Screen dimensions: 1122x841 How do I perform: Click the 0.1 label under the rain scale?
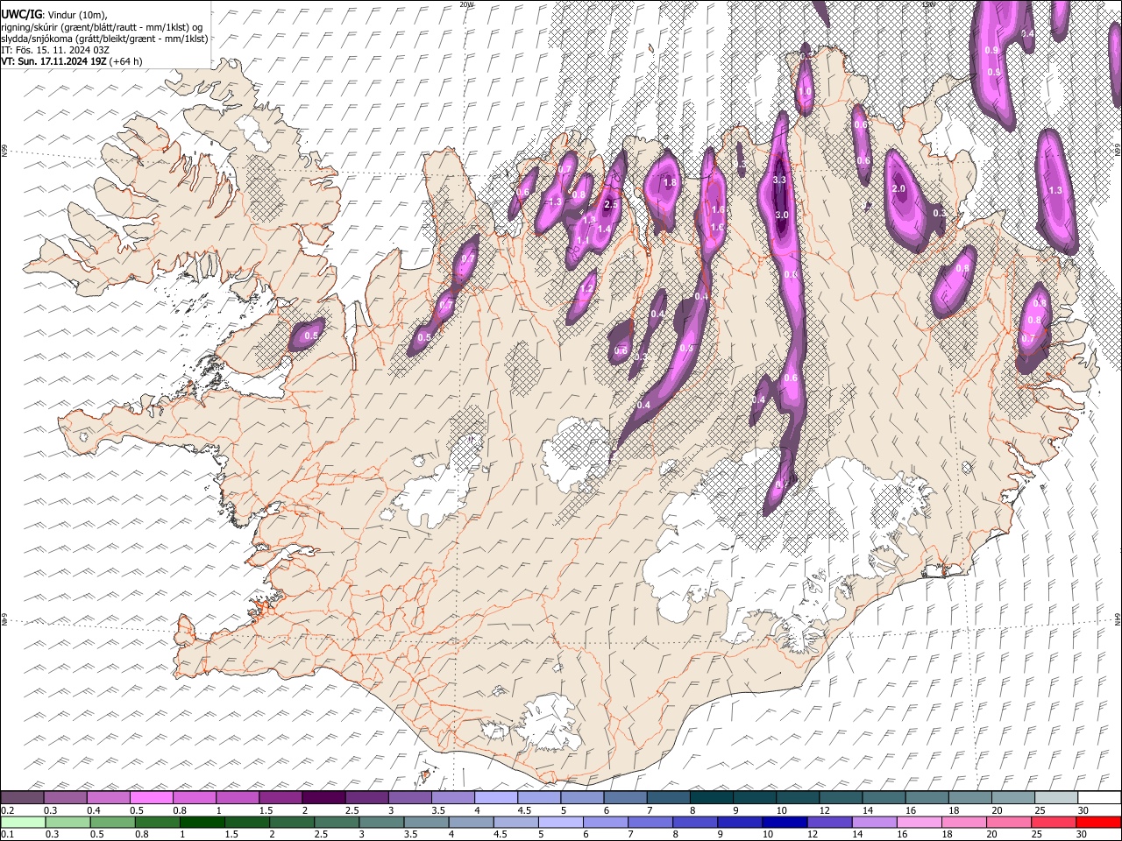coord(7,835)
